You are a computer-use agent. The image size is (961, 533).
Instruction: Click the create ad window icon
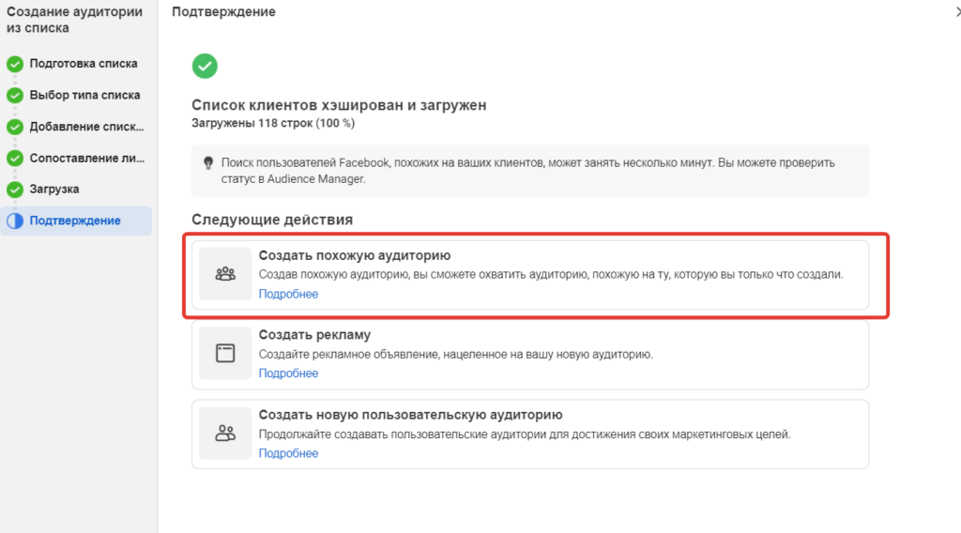click(225, 353)
